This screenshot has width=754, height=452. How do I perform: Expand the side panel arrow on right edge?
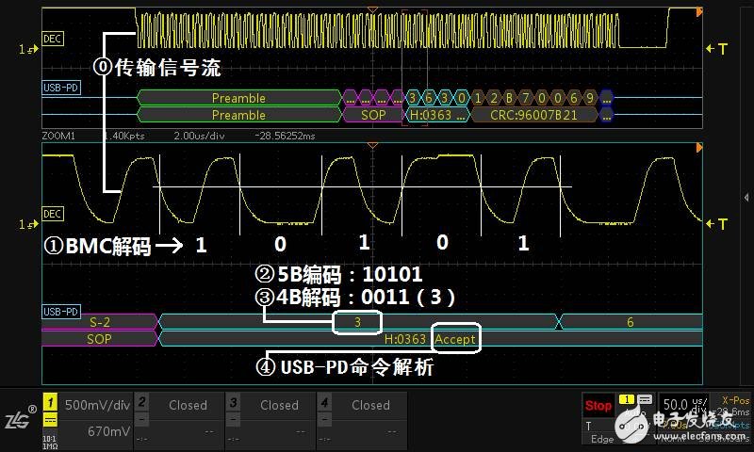click(746, 197)
